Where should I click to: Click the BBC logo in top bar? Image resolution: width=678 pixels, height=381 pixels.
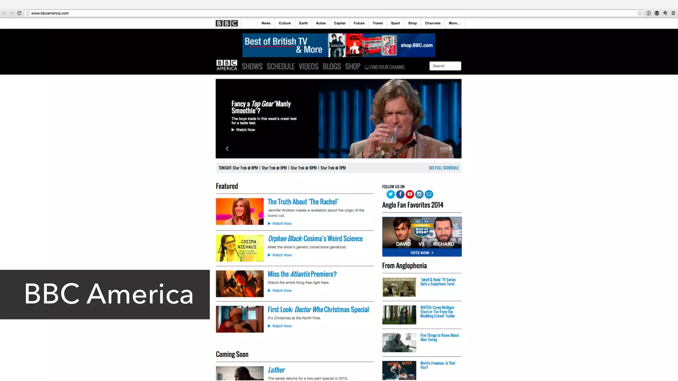[227, 23]
